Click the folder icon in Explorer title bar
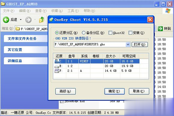Viewport: 174px width, 116px height. 3,4
